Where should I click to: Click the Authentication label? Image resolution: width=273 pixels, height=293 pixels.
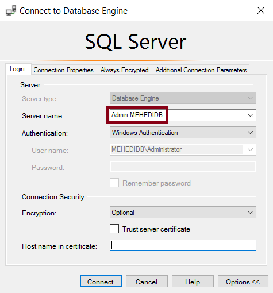click(x=45, y=133)
